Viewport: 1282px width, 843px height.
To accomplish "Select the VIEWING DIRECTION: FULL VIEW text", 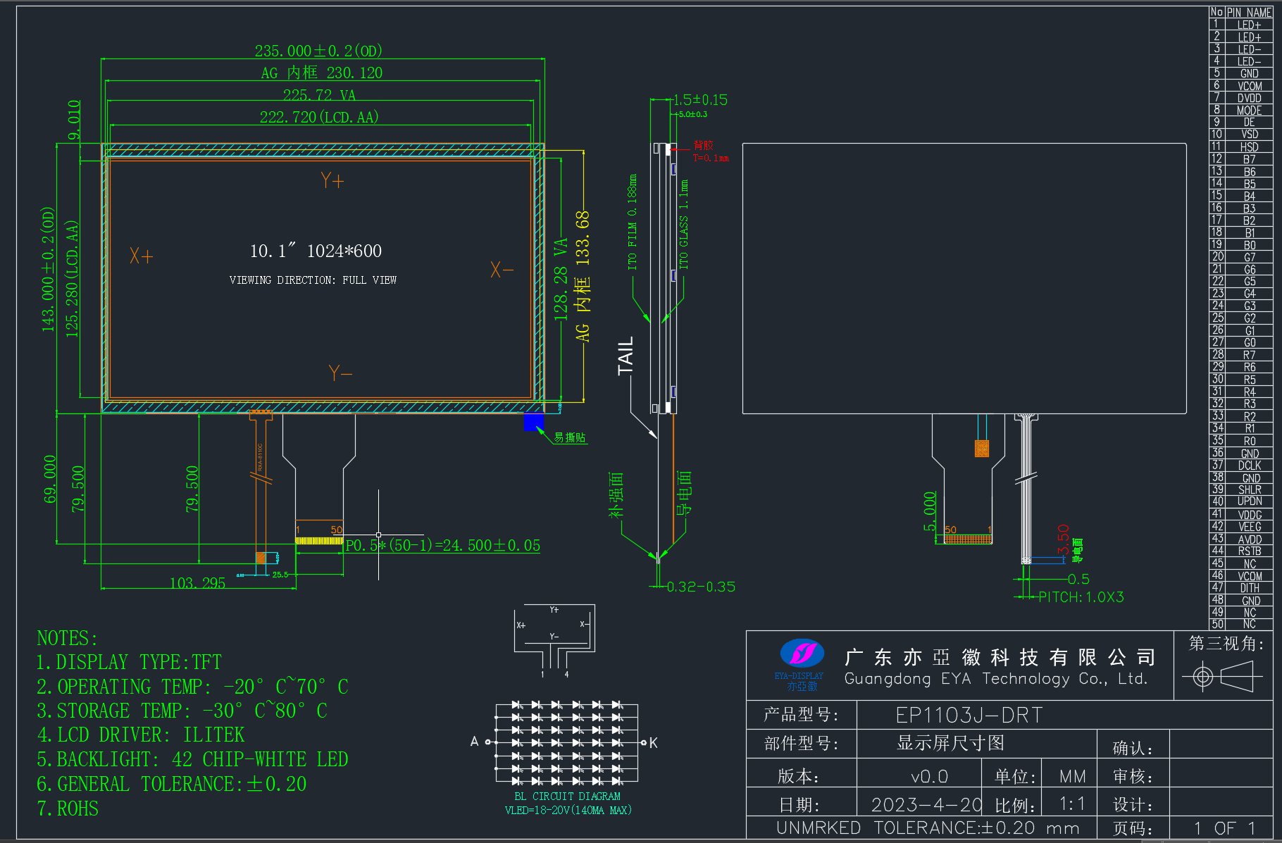I will (x=313, y=280).
